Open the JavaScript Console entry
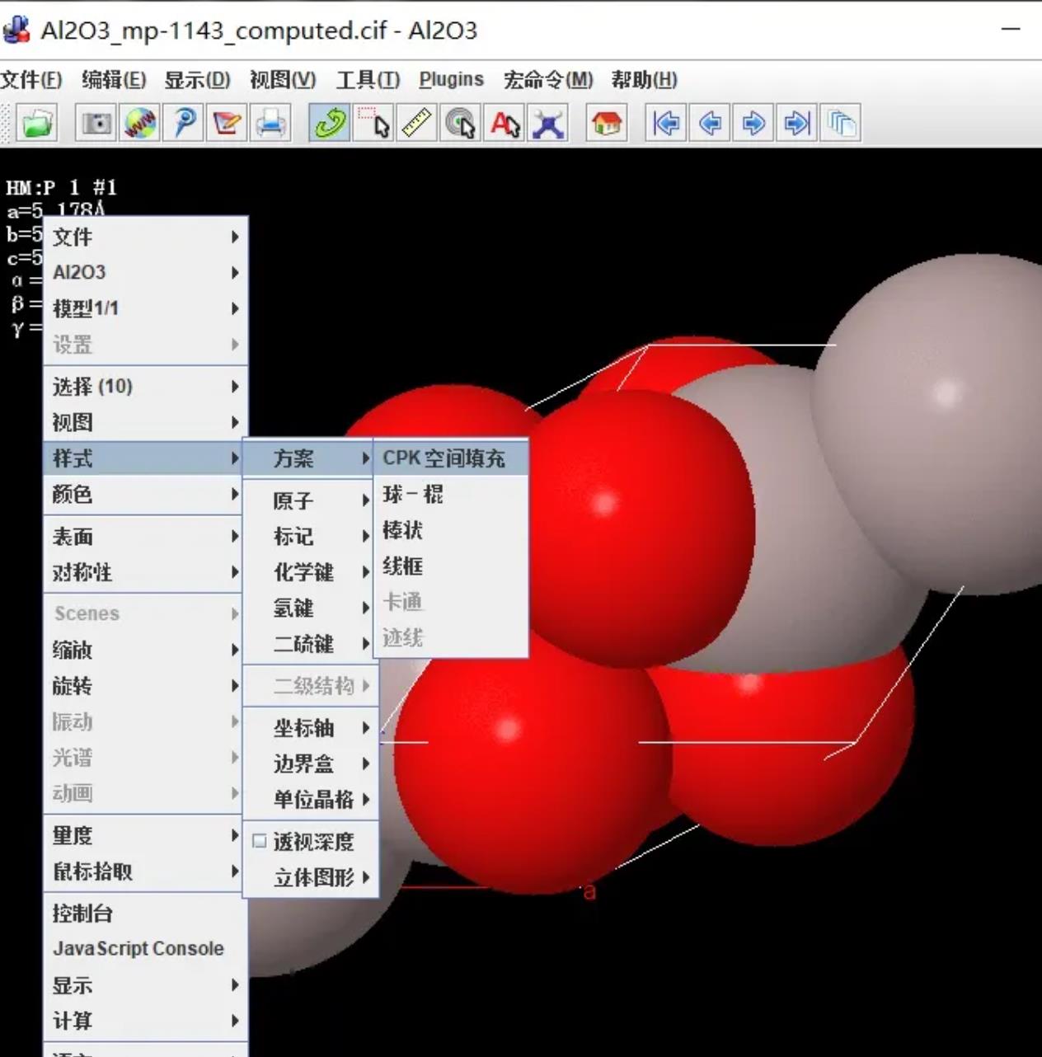The width and height of the screenshot is (1042, 1057). pyautogui.click(x=138, y=948)
